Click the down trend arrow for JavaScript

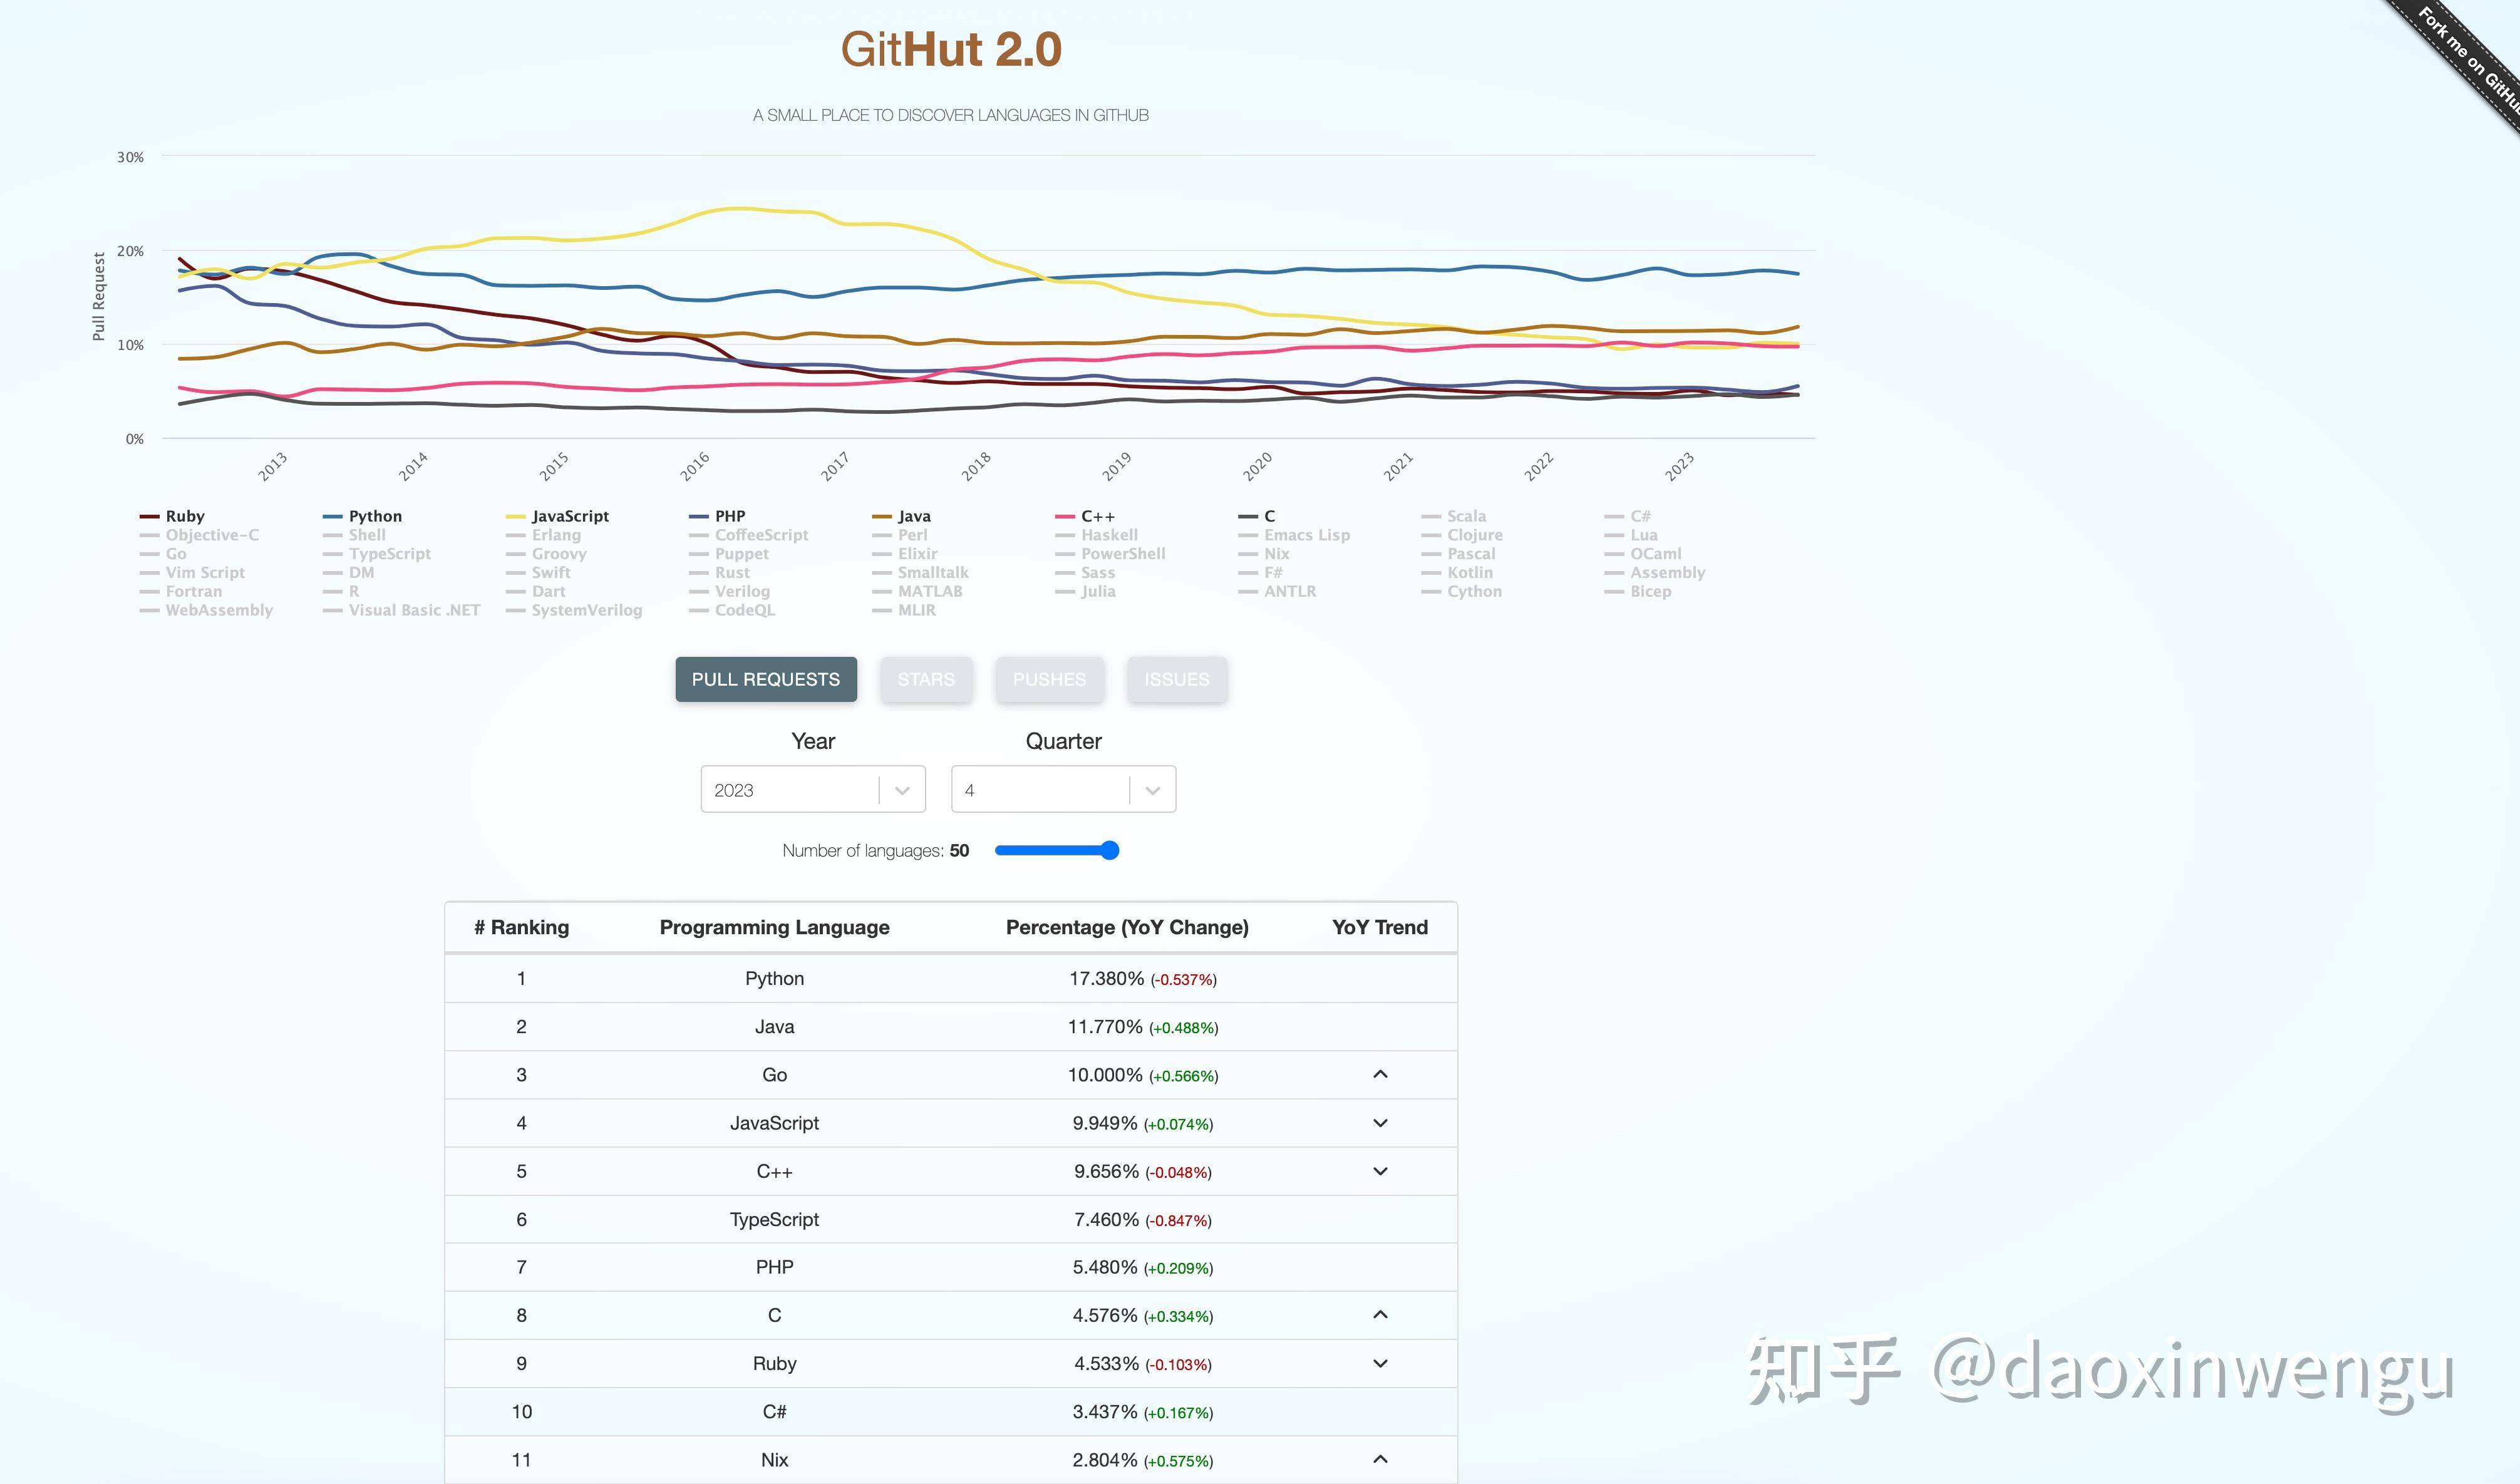pyautogui.click(x=1380, y=1123)
